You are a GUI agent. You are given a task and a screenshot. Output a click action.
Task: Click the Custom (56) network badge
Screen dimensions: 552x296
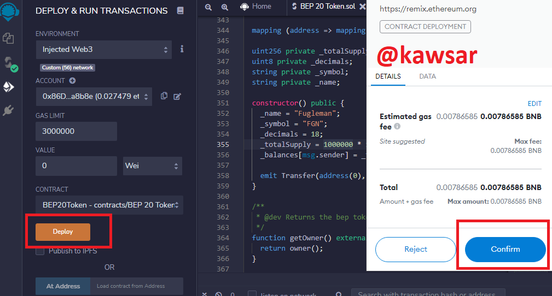[67, 68]
